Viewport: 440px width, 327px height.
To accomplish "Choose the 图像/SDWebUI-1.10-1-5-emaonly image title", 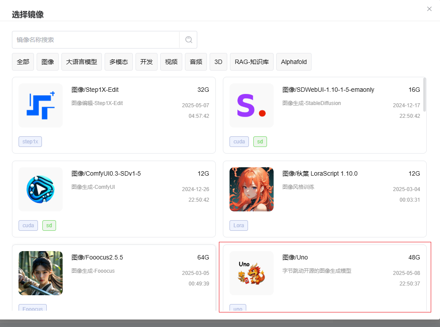I will tap(328, 90).
